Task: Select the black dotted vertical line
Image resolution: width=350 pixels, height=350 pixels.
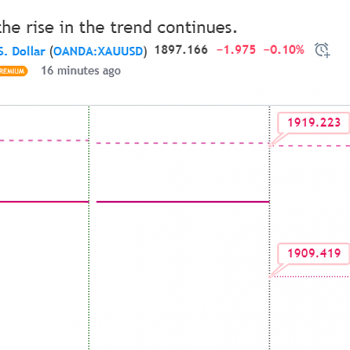Action: coord(269,227)
